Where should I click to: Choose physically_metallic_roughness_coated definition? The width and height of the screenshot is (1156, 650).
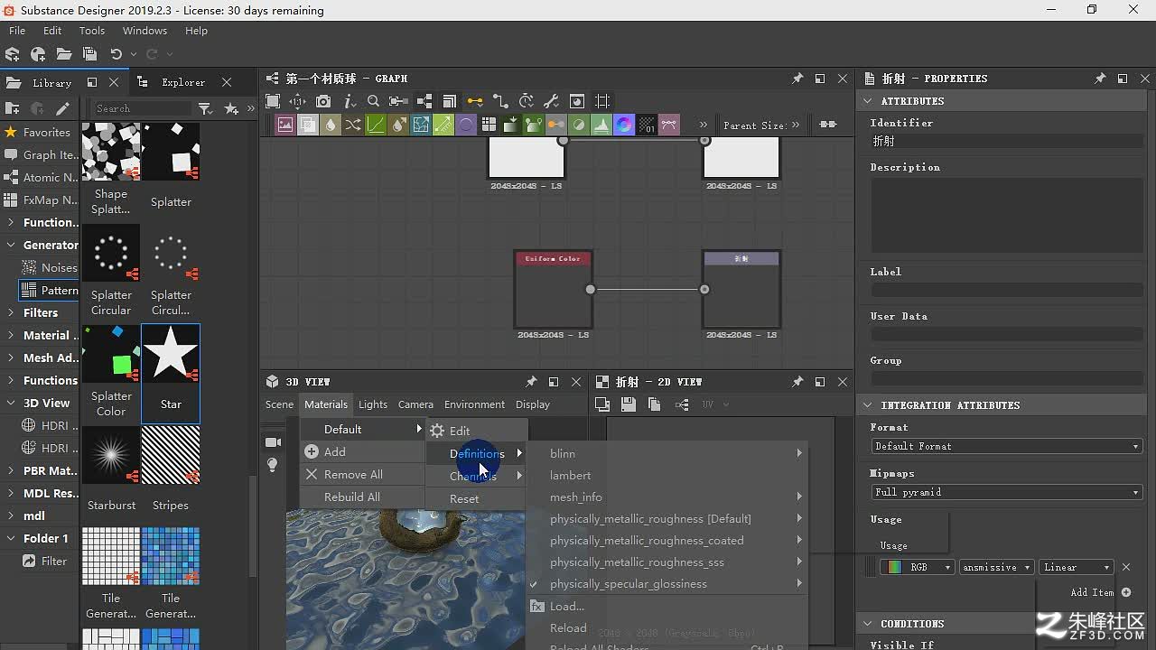[666, 541]
